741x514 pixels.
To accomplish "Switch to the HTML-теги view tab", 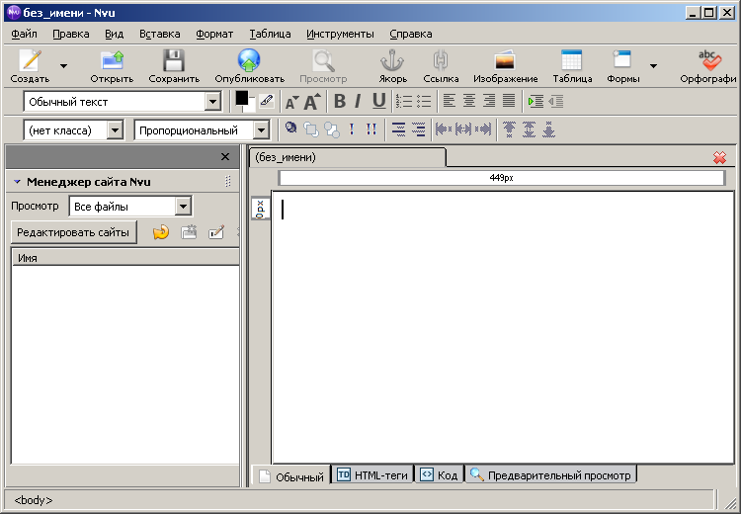I will coord(372,474).
